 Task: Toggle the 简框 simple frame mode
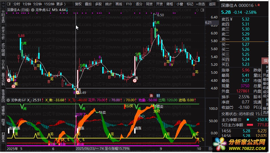(x=169, y=4)
